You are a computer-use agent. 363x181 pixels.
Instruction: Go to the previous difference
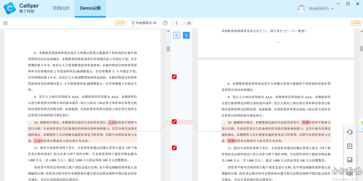177,35
